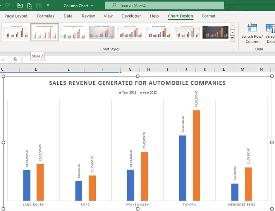Click the search magnifier icon
The image size is (275, 211).
point(114,6)
